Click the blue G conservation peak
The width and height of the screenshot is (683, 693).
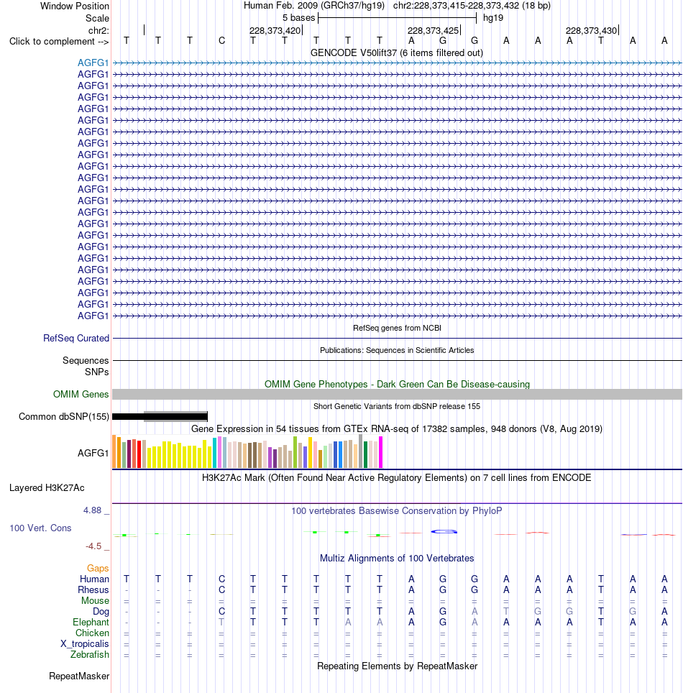(x=444, y=532)
